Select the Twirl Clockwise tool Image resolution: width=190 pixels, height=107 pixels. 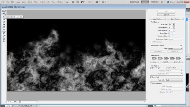coord(4,17)
